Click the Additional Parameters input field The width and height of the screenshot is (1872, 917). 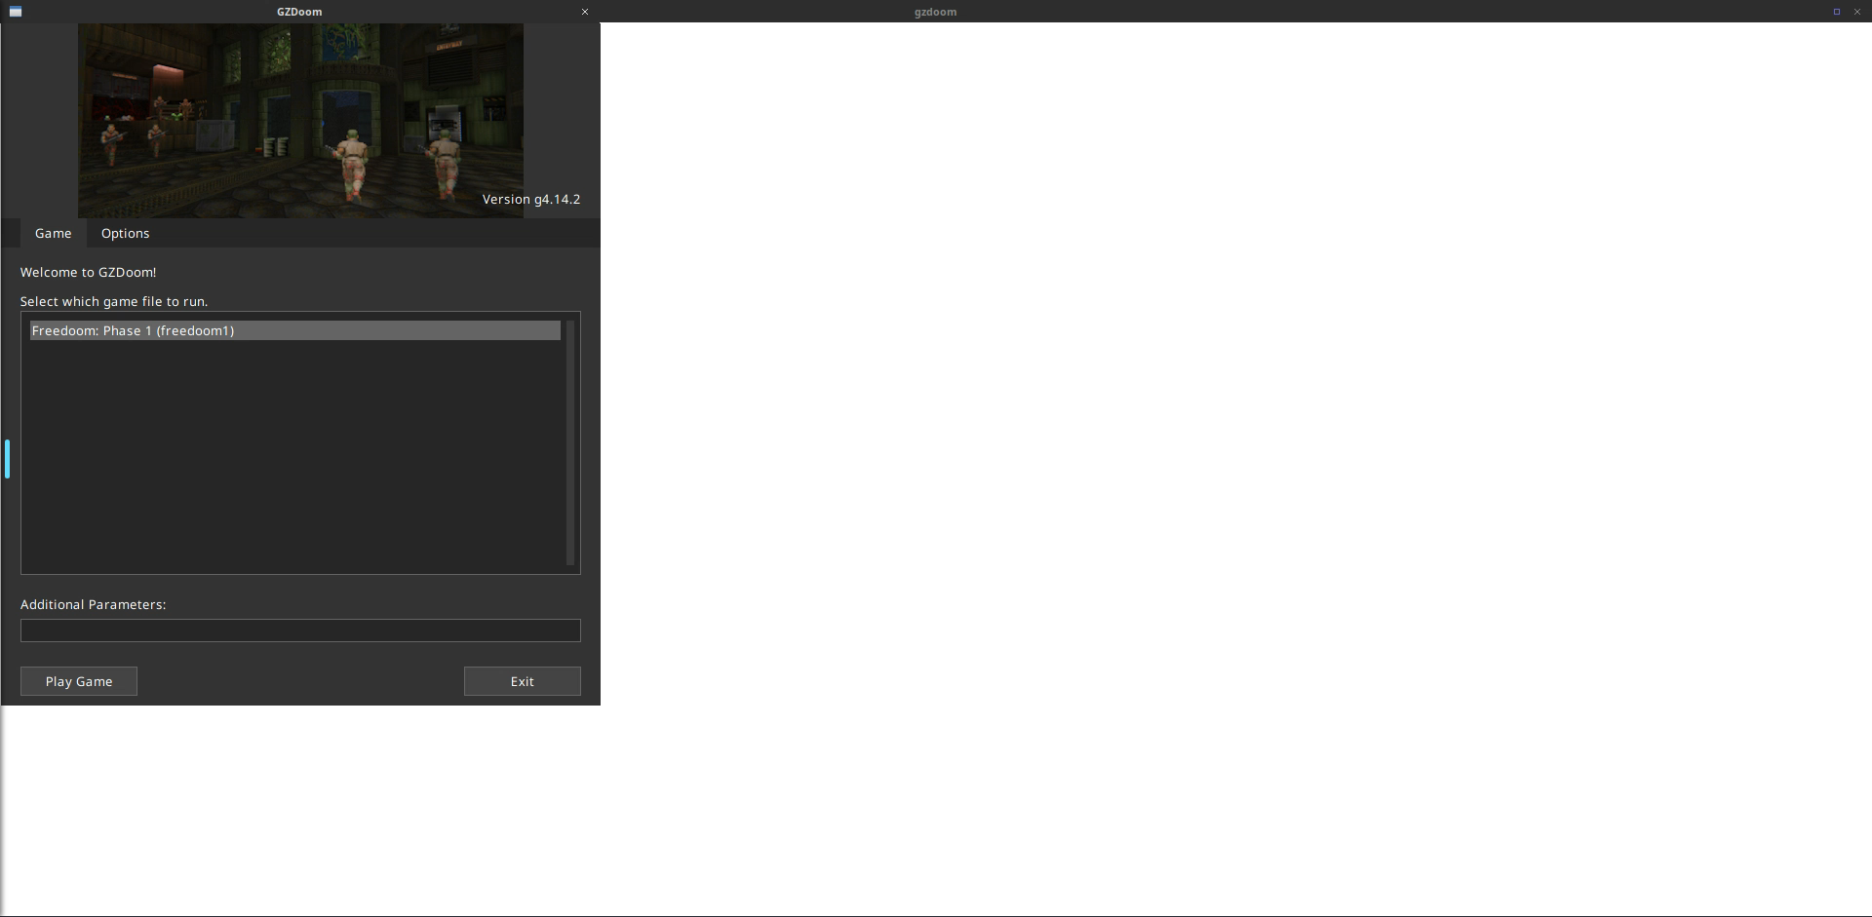(x=300, y=630)
